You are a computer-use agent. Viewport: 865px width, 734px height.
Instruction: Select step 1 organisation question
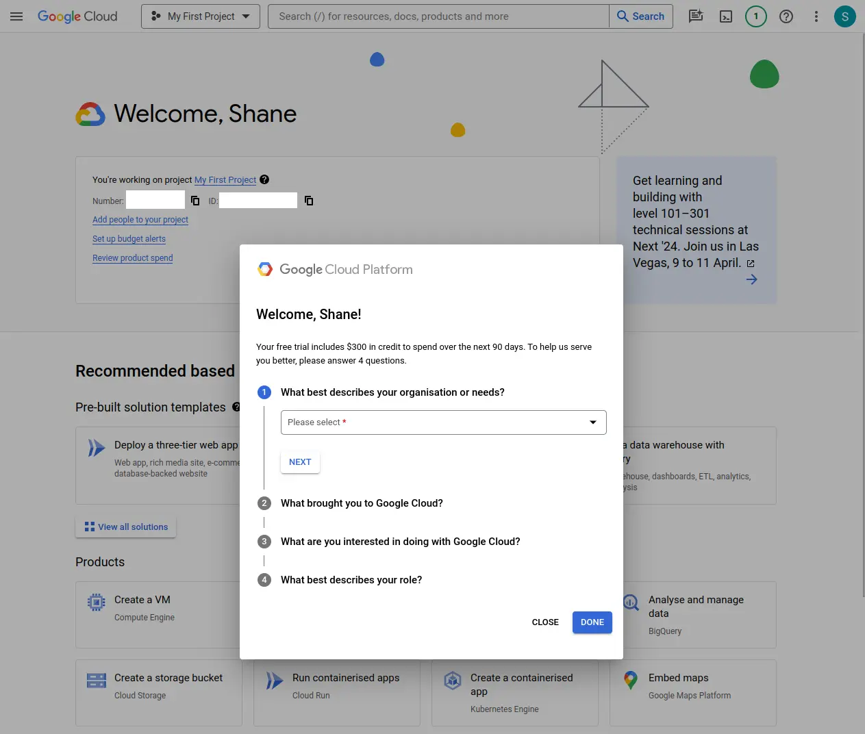392,392
